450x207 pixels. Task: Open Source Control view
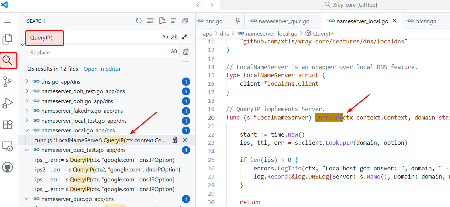(x=7, y=82)
